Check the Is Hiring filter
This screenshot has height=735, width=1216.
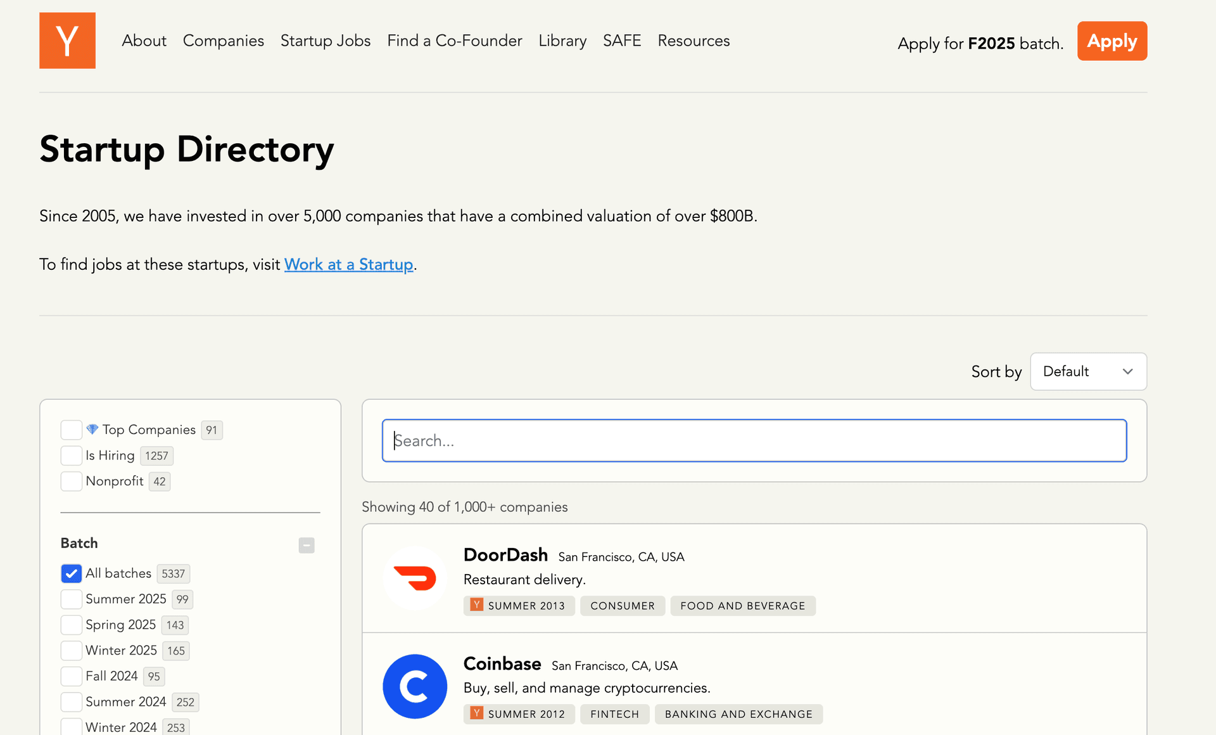point(72,456)
